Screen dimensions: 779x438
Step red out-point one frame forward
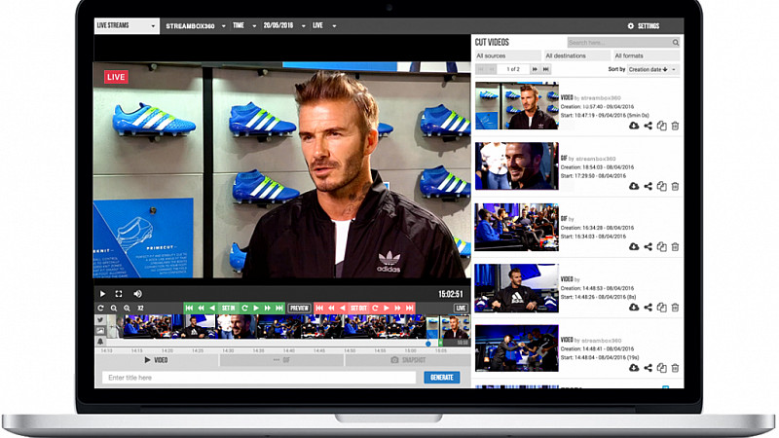387,309
